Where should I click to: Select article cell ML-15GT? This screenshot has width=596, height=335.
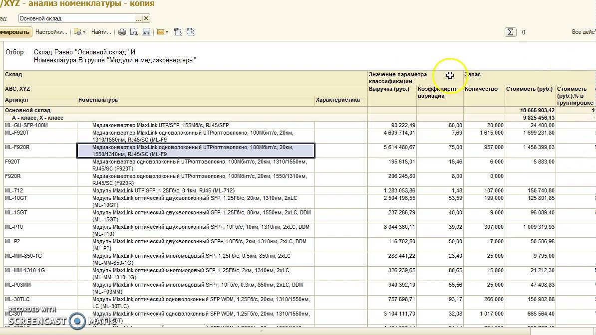40,216
